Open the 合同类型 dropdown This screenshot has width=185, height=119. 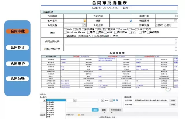pyautogui.click(x=84, y=25)
